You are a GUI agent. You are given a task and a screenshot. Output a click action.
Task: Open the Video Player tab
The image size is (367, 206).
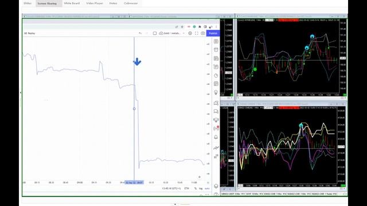pos(94,3)
